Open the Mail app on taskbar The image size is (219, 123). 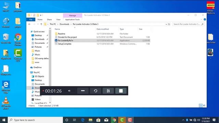pyautogui.click(x=106, y=120)
